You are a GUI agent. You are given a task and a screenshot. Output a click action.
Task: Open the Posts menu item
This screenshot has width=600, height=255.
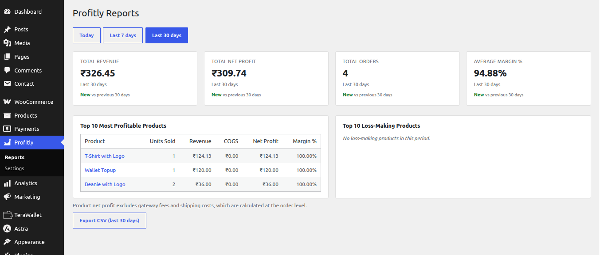pos(32,30)
